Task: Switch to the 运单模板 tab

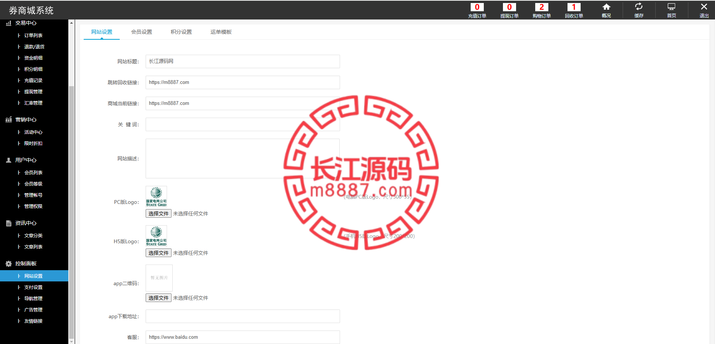Action: 221,32
